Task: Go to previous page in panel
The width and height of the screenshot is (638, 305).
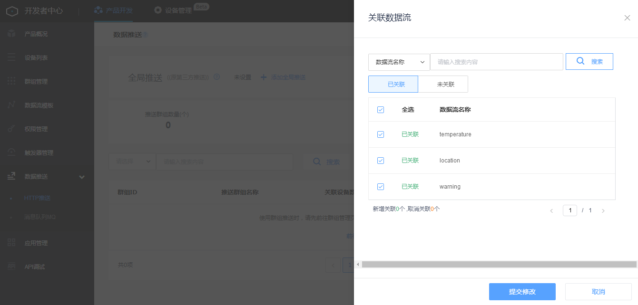Action: point(551,210)
